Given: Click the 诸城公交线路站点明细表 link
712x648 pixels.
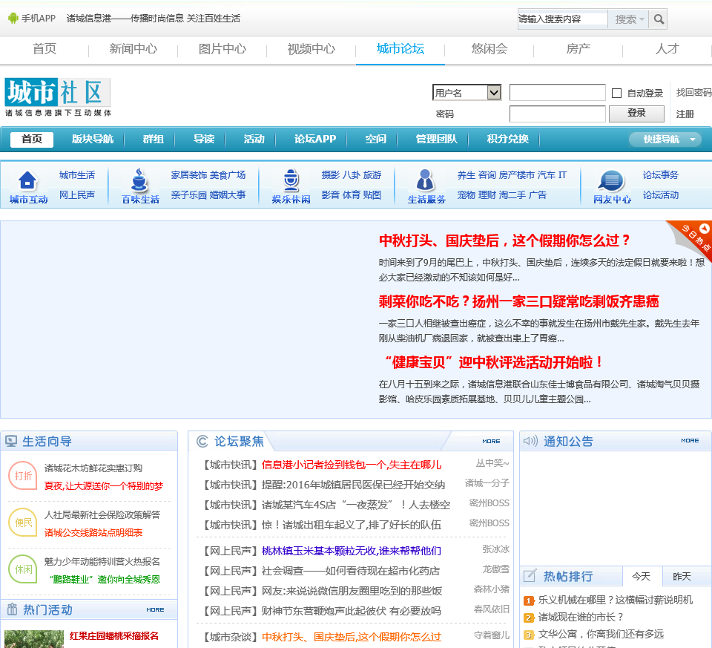Looking at the screenshot, I should click(93, 533).
